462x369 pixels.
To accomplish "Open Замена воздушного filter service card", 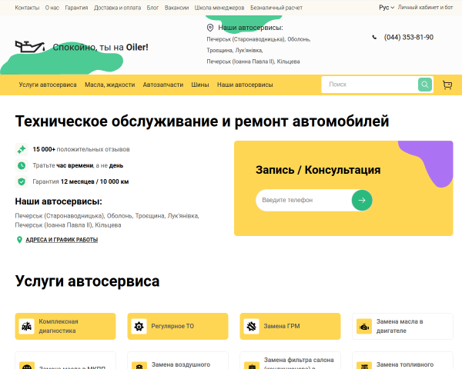I will point(178,361).
